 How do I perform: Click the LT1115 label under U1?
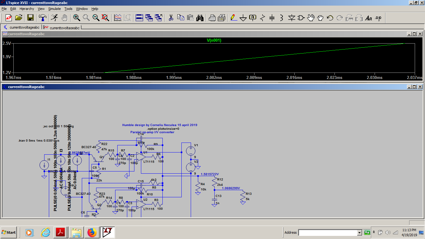(x=149, y=162)
